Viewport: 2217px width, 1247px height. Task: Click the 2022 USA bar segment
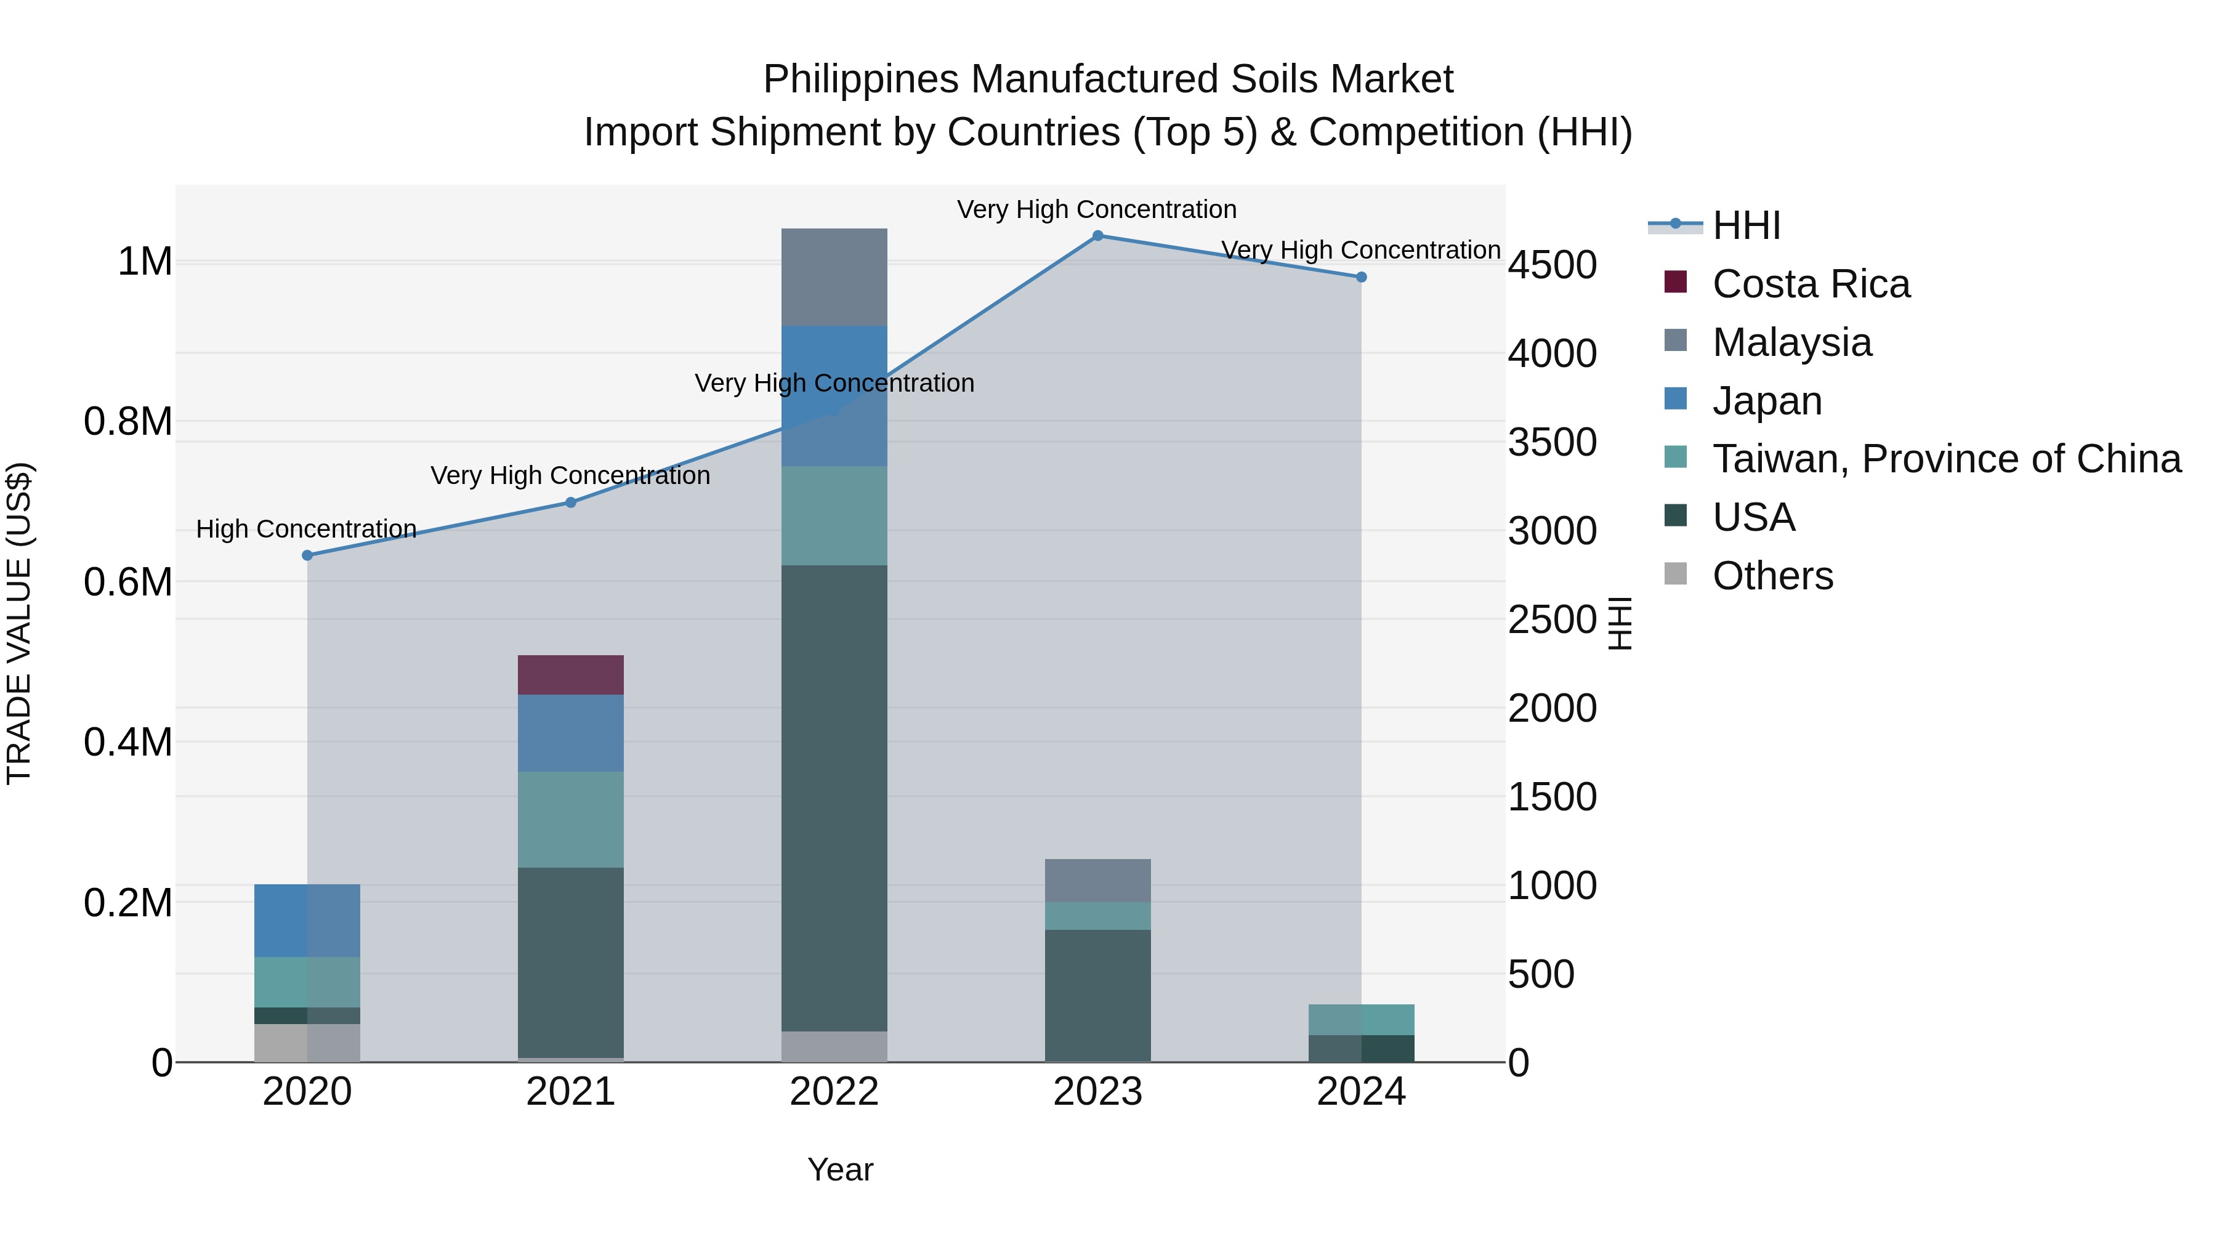click(x=834, y=797)
